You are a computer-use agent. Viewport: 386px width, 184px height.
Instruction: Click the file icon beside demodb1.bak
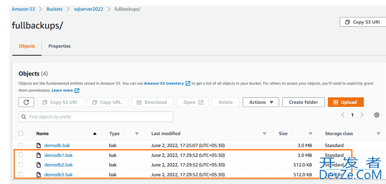point(39,155)
